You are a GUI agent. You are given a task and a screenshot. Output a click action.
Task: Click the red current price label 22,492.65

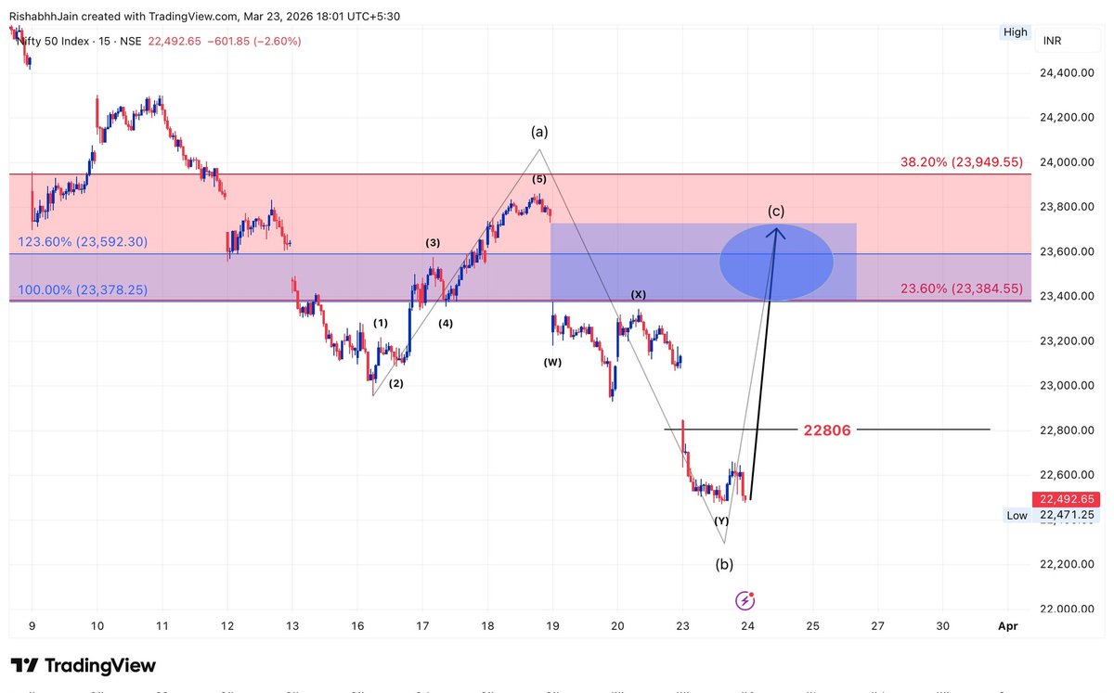[x=1066, y=498]
